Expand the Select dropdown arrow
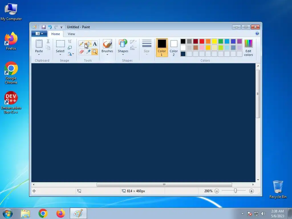This screenshot has height=219, width=292. pos(60,54)
